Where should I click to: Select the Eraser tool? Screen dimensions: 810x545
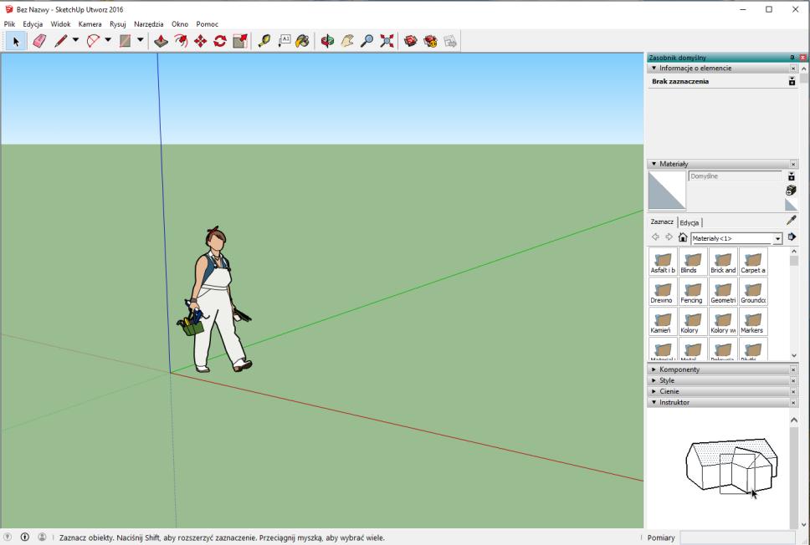[x=39, y=41]
